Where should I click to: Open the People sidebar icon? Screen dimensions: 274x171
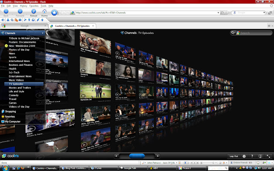[x=8, y=20]
